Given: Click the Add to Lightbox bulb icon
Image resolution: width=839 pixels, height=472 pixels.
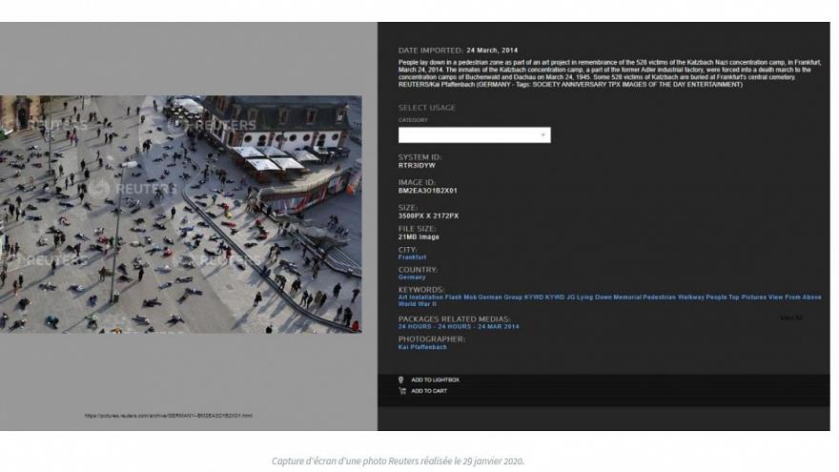Looking at the screenshot, I should tap(401, 380).
